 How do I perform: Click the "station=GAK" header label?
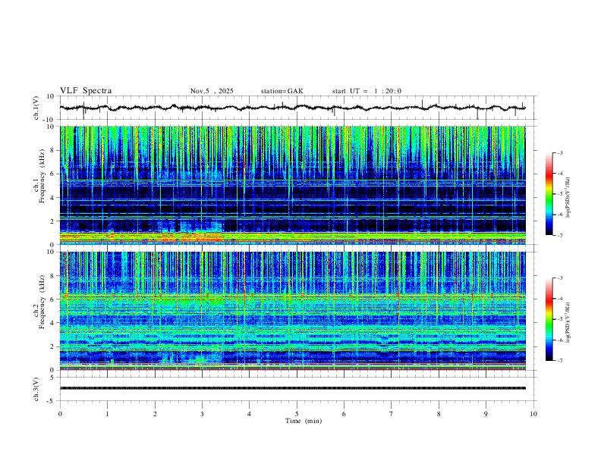(x=282, y=91)
